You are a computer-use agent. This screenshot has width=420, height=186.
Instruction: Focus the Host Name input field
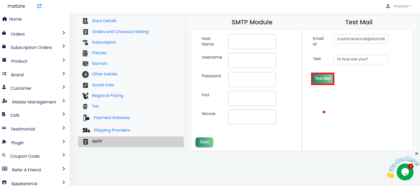[x=252, y=42]
